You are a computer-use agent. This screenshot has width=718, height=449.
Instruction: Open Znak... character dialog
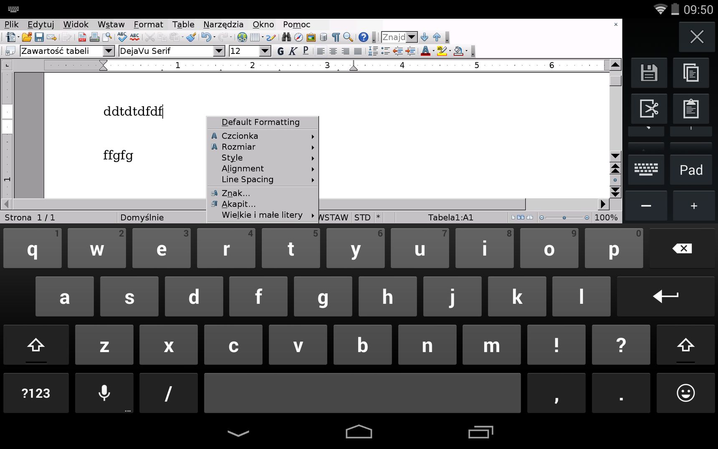(x=263, y=193)
